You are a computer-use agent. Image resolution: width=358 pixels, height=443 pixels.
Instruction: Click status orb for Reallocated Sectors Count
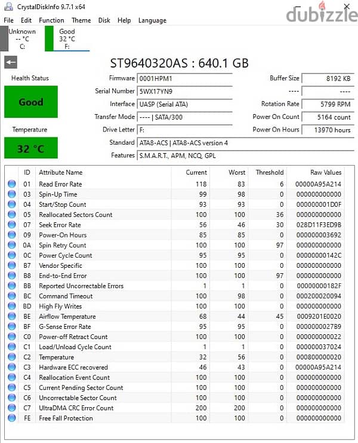12,215
